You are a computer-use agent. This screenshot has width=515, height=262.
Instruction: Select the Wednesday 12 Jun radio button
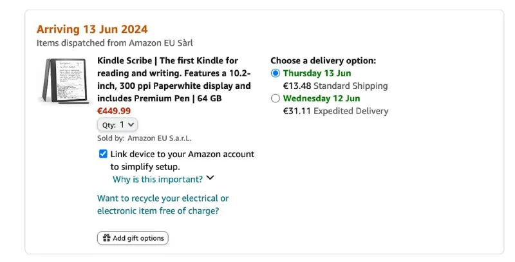click(276, 98)
